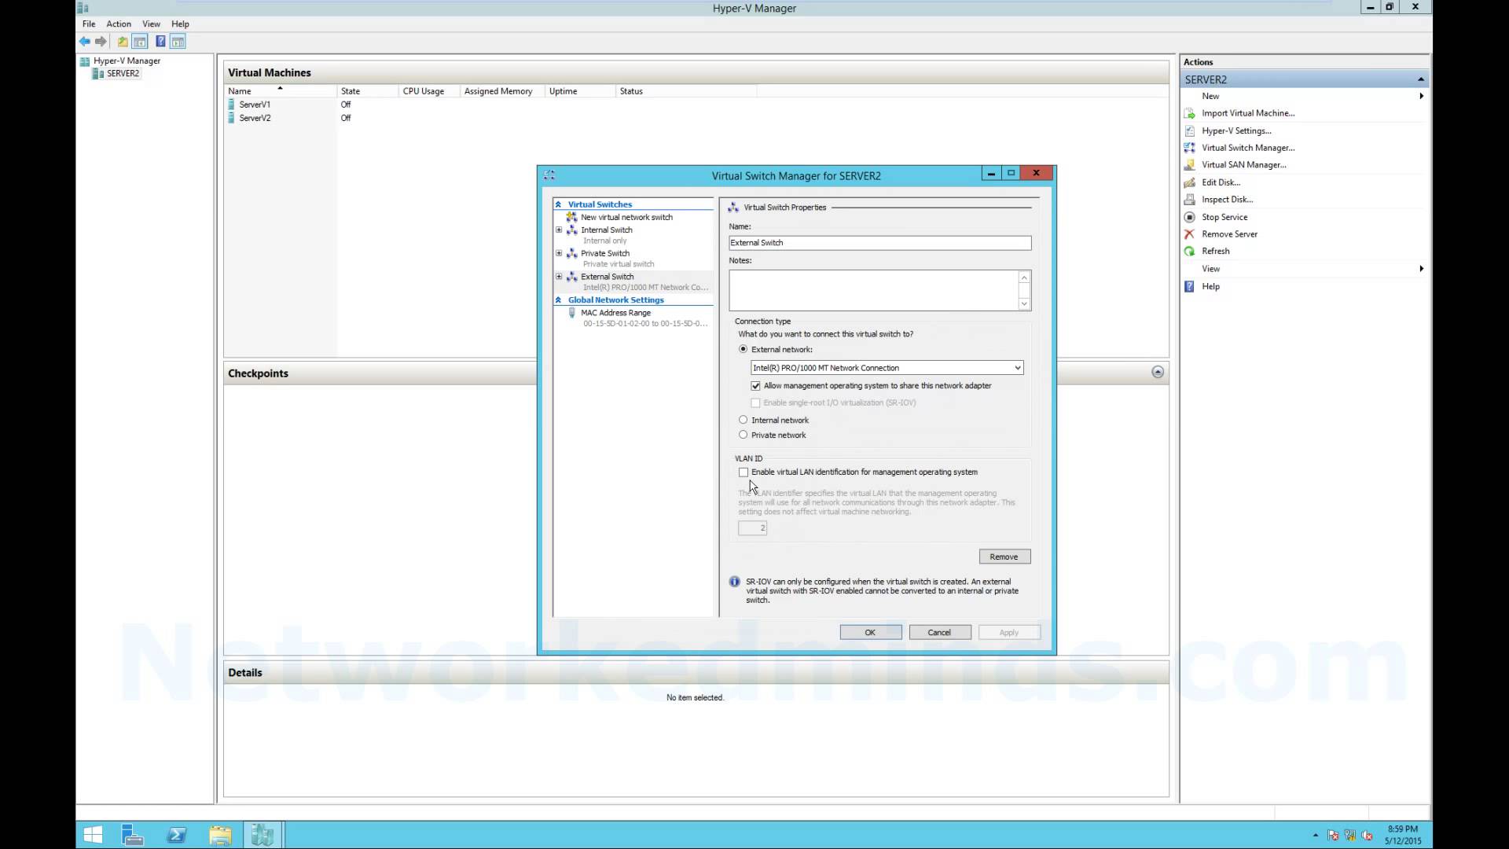Open the network adapter dropdown list
The height and width of the screenshot is (849, 1509).
[x=1017, y=368]
